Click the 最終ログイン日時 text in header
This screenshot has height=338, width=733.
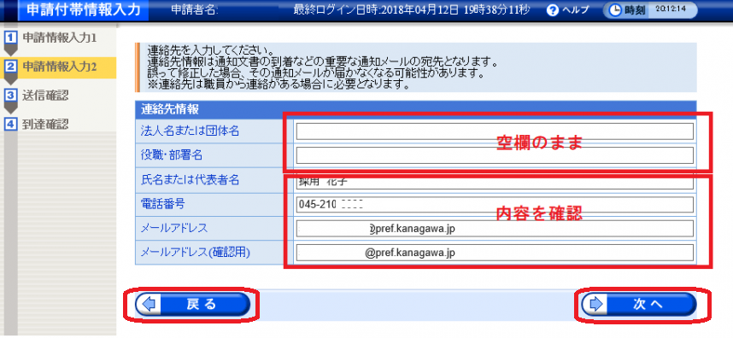[412, 10]
